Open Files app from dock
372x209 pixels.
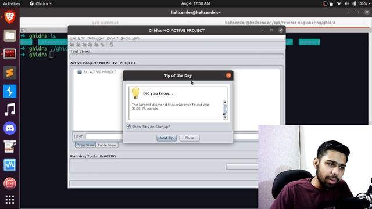(10, 35)
